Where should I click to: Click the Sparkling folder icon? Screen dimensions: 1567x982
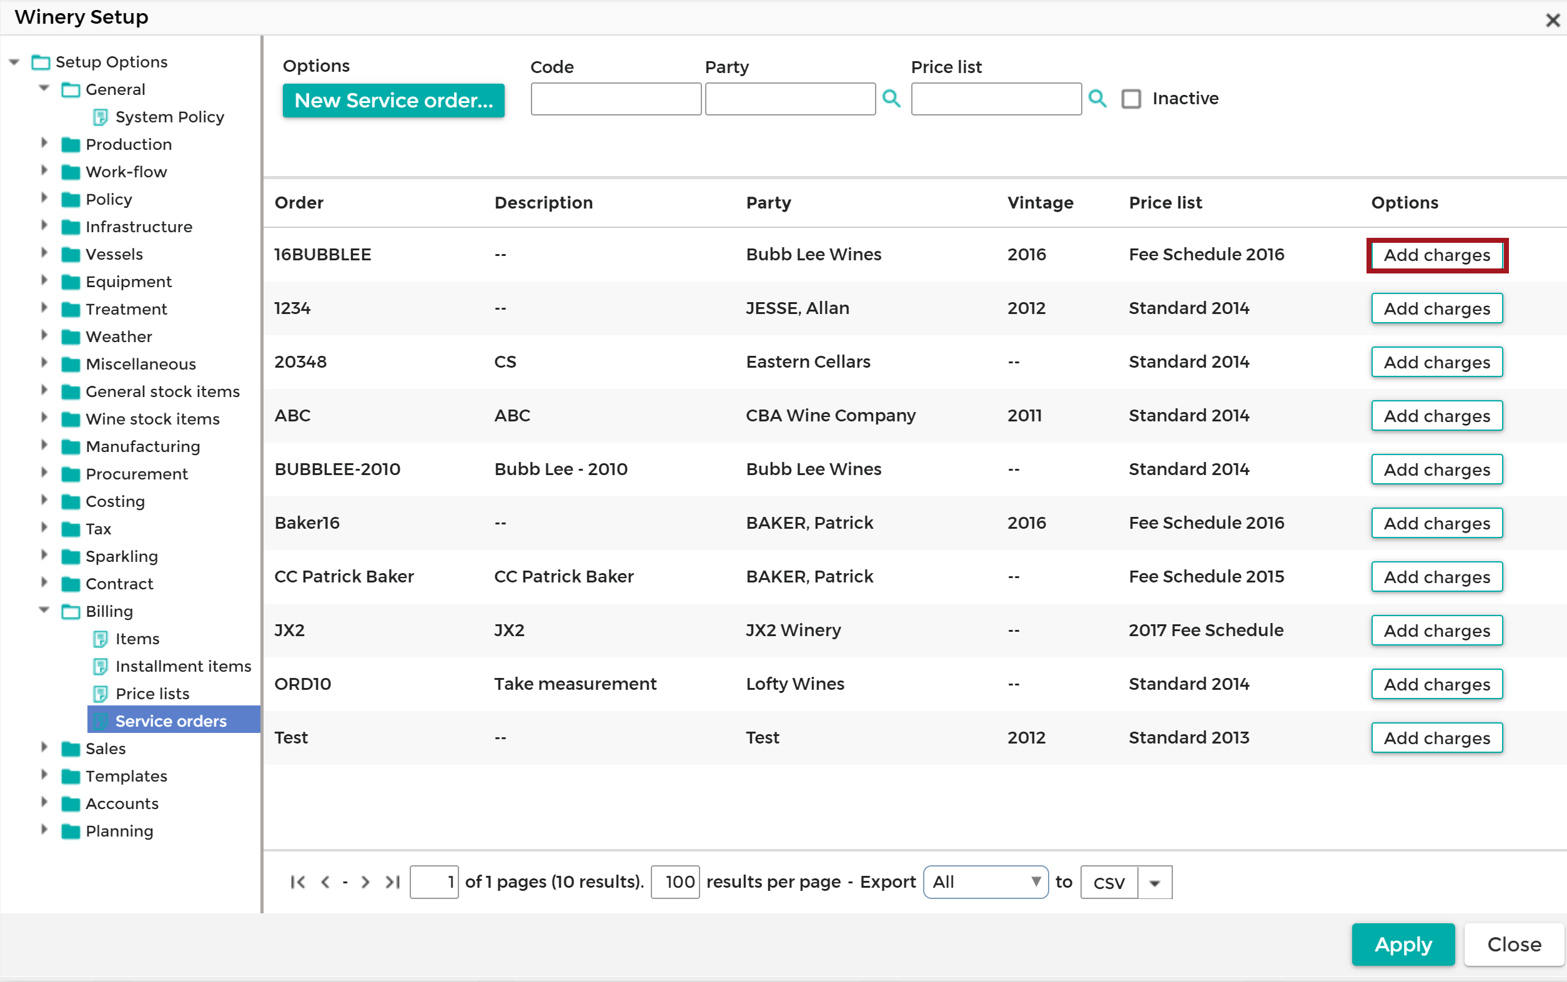pyautogui.click(x=70, y=557)
